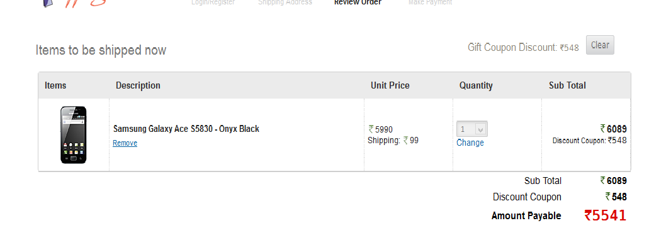This screenshot has height=233, width=671.
Task: Open the quantity dropdown showing 1
Action: [471, 129]
